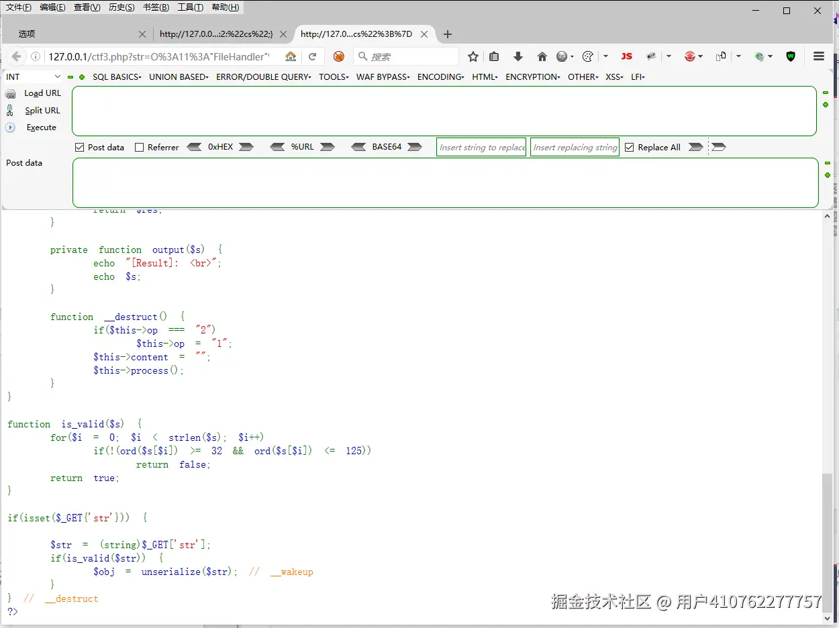Click the green plus icon beside URL box
Viewport: 839px width, 628px height.
click(x=826, y=105)
